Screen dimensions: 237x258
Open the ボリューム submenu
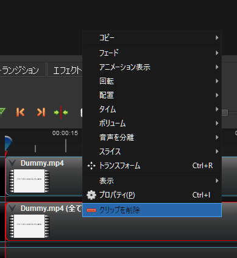click(x=152, y=123)
